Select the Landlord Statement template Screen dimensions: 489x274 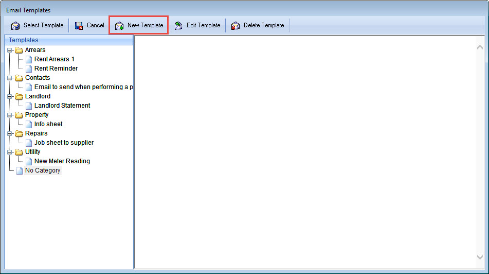tap(62, 106)
